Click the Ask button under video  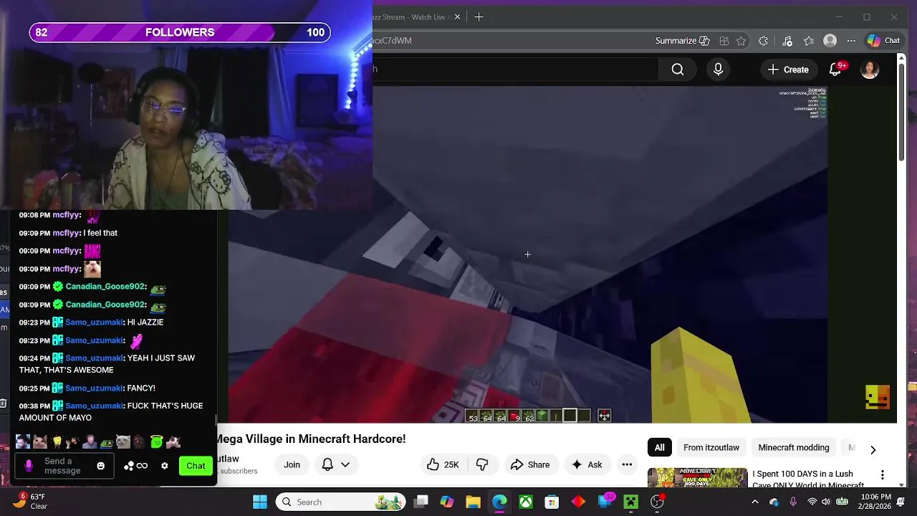(587, 464)
